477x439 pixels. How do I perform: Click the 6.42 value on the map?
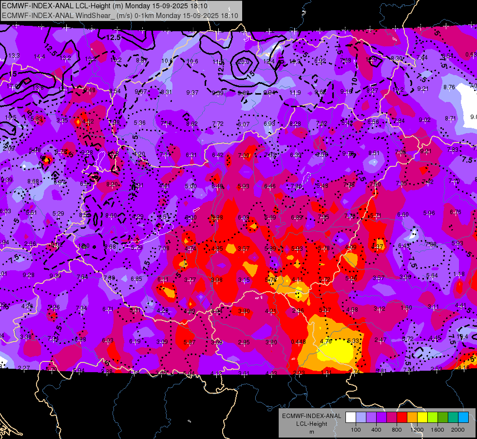point(217,155)
